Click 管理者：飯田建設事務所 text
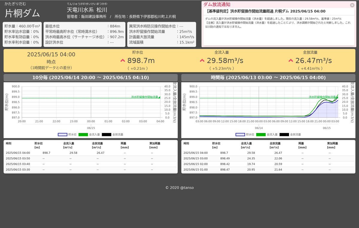Screen dimensions: 359x228 [86, 17]
